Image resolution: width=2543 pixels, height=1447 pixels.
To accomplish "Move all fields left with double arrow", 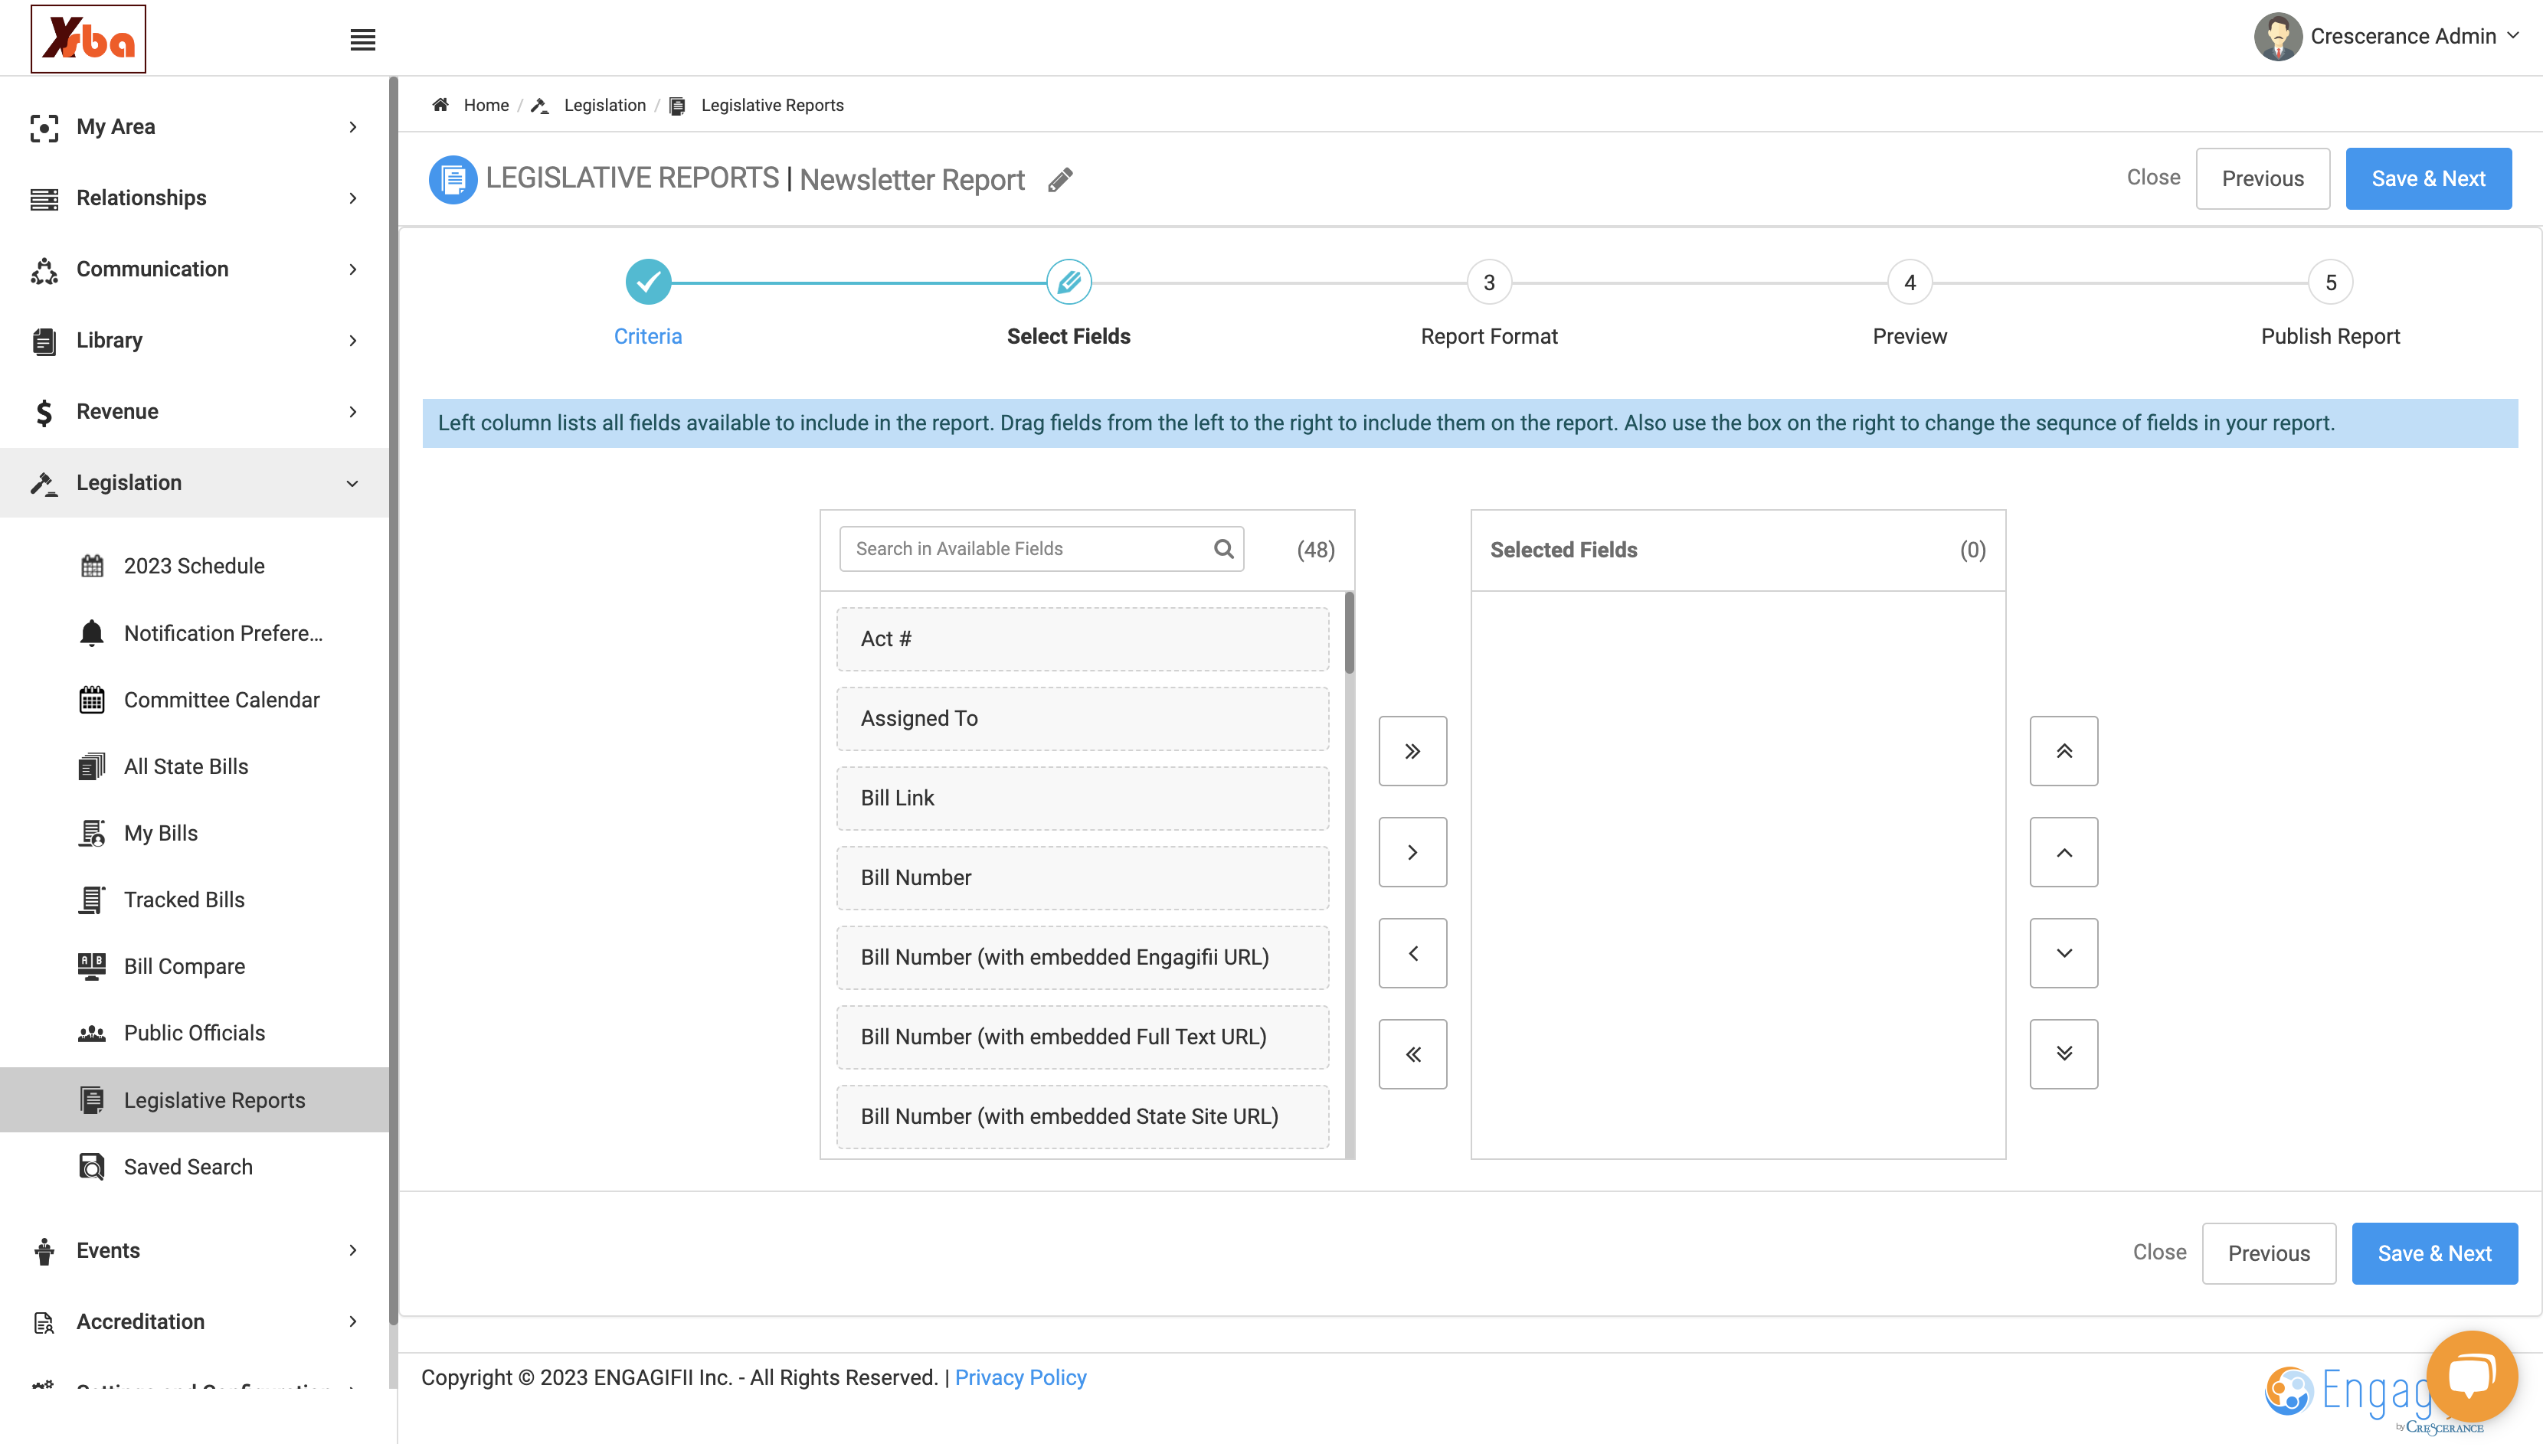I will 1412,1054.
